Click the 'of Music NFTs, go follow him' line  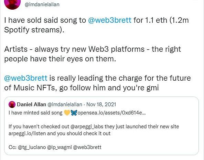pyautogui.click(x=82, y=88)
